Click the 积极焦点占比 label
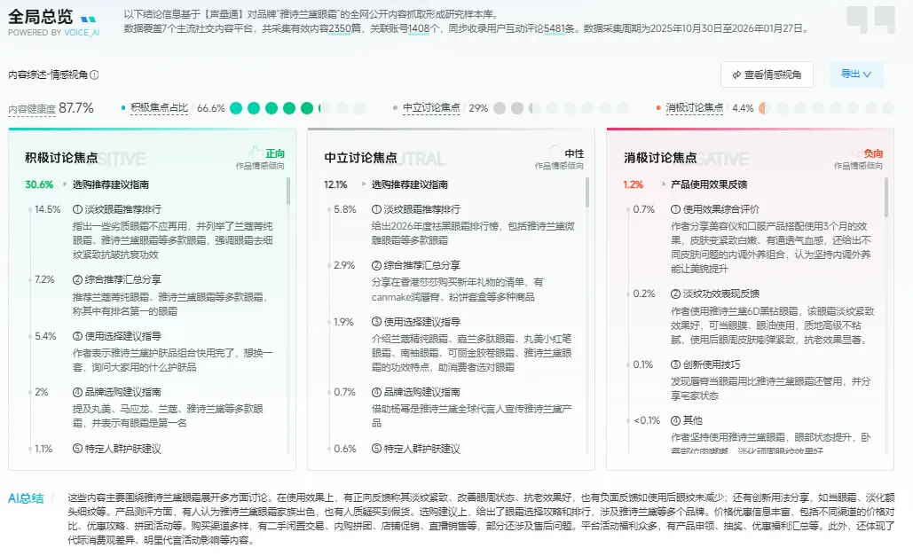The width and height of the screenshot is (913, 556). coord(159,107)
